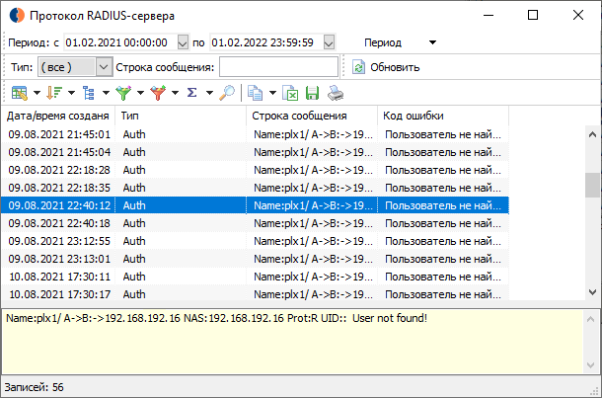The width and height of the screenshot is (602, 398).
Task: Select the row dated 09.08.2021 23:12:55
Action: coord(255,241)
